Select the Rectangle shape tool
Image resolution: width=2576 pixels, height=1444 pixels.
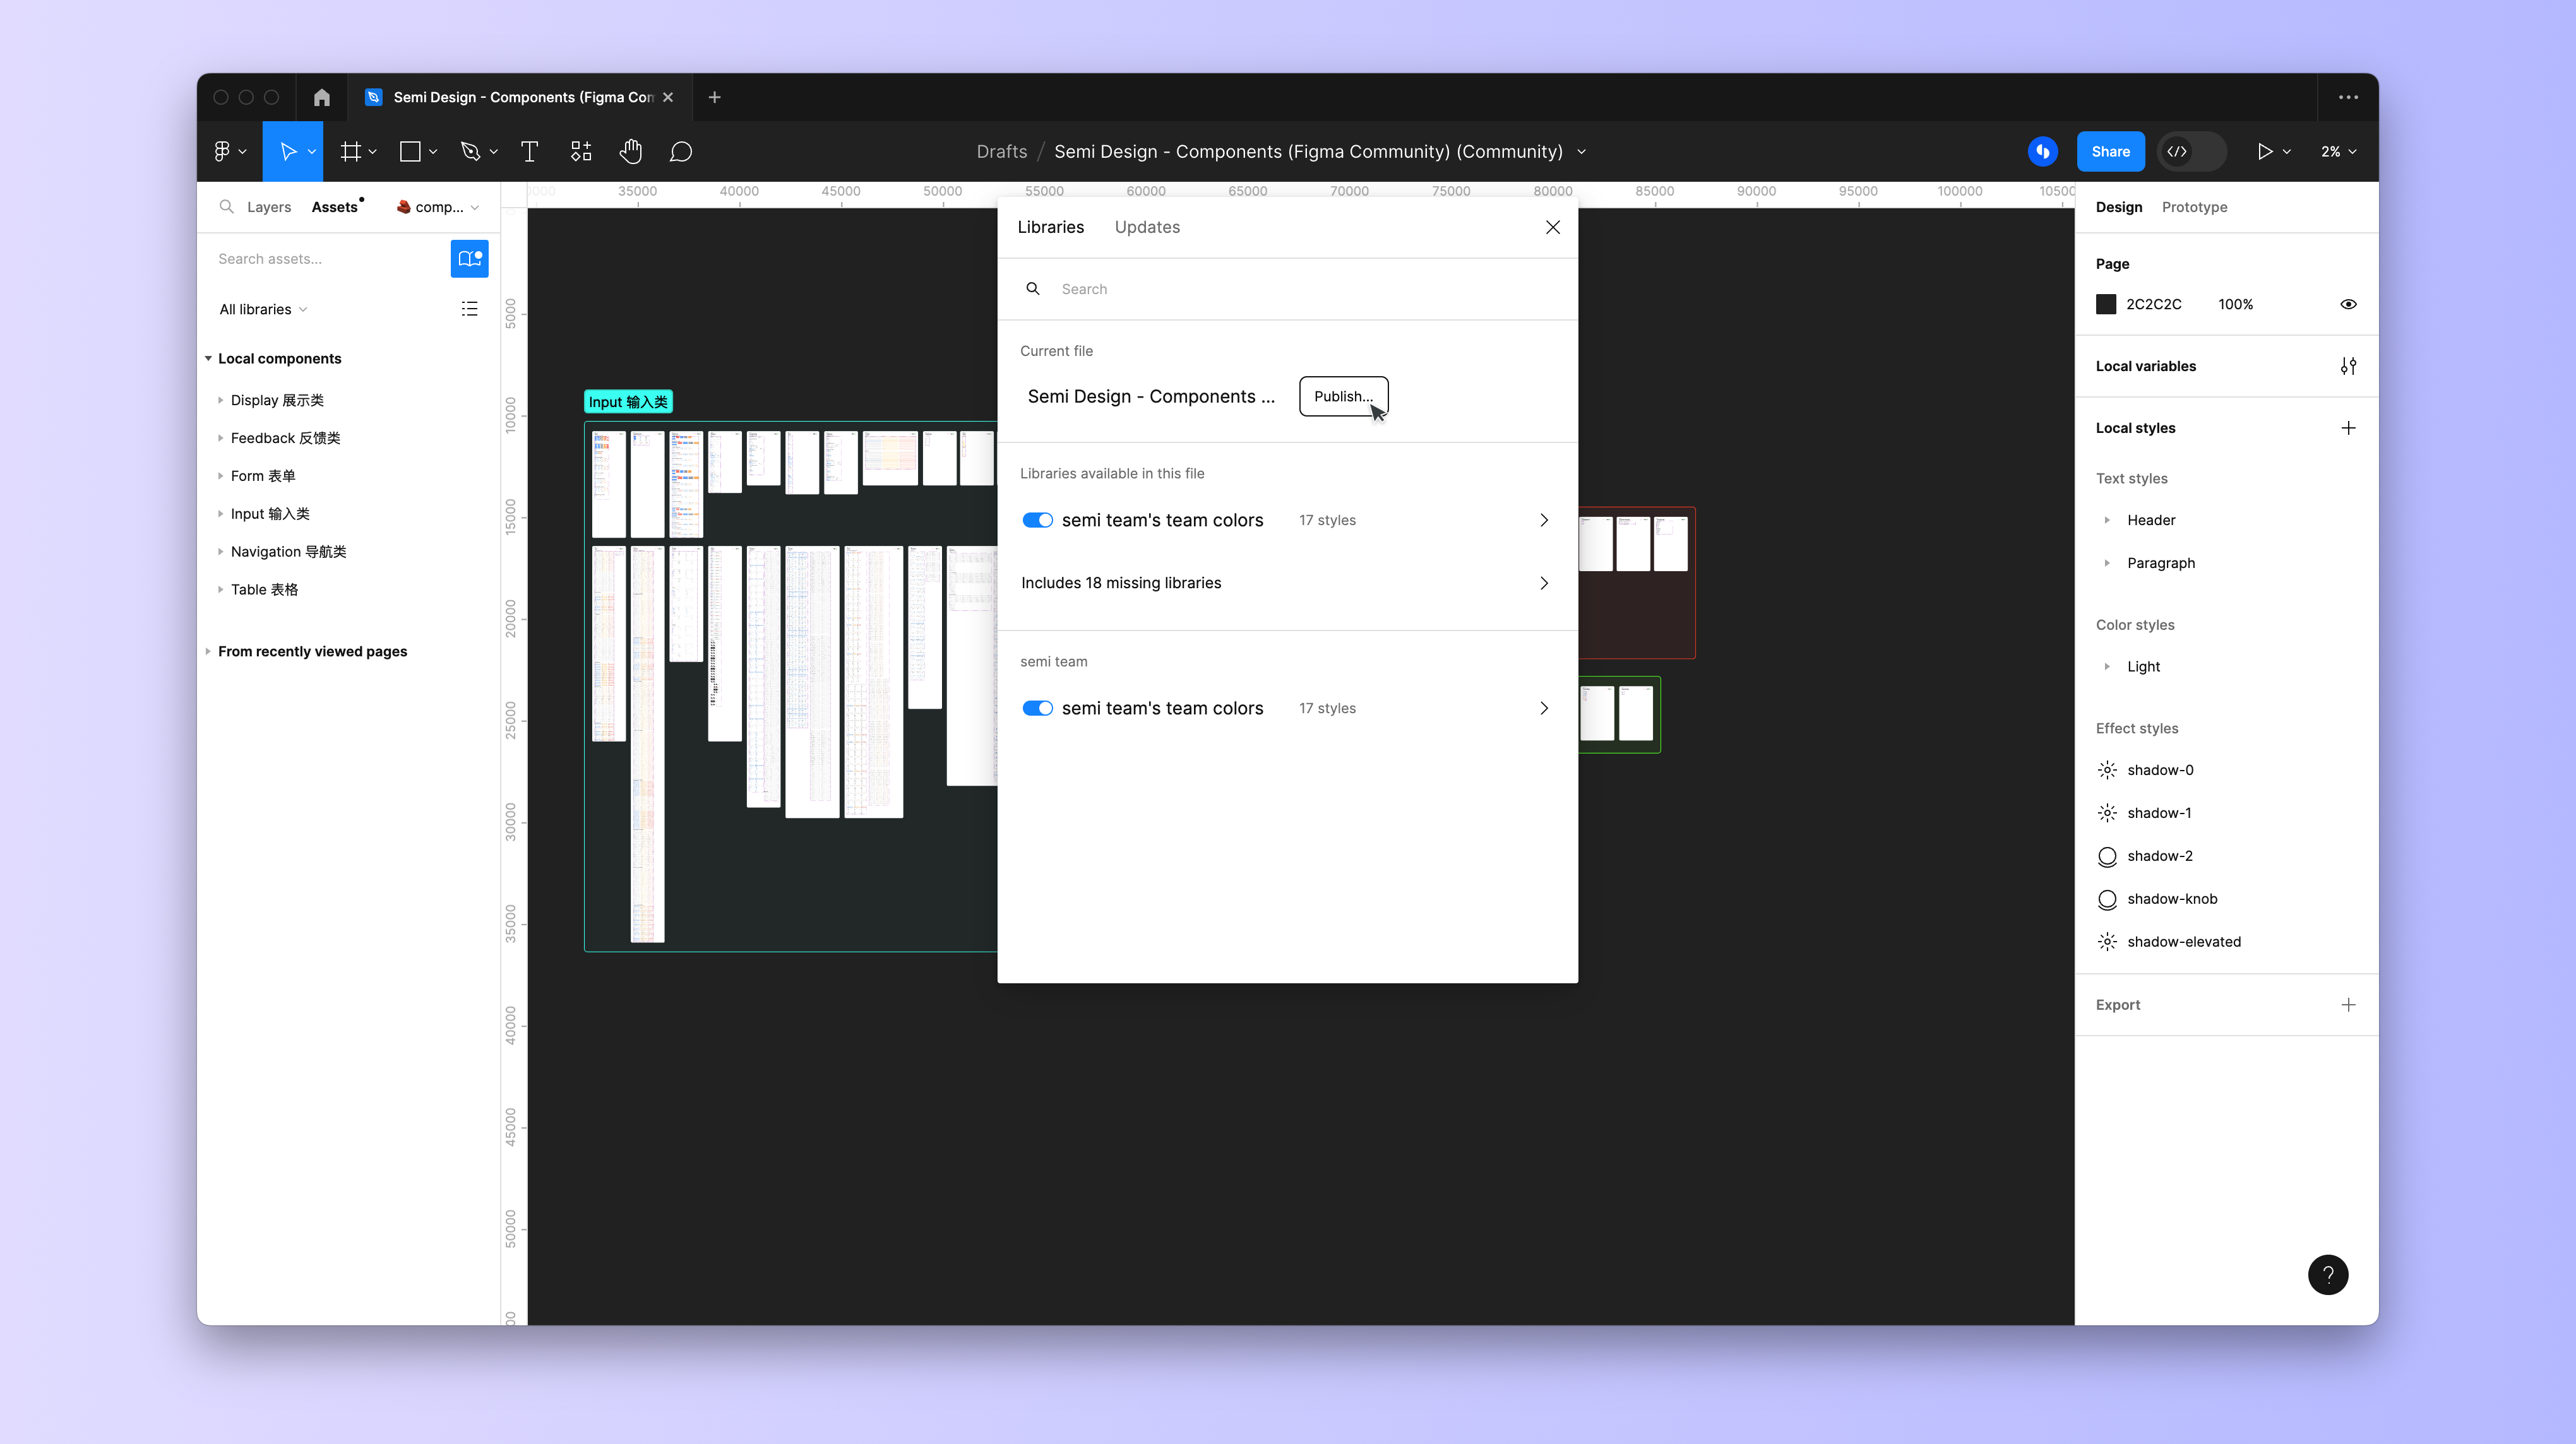[x=410, y=151]
